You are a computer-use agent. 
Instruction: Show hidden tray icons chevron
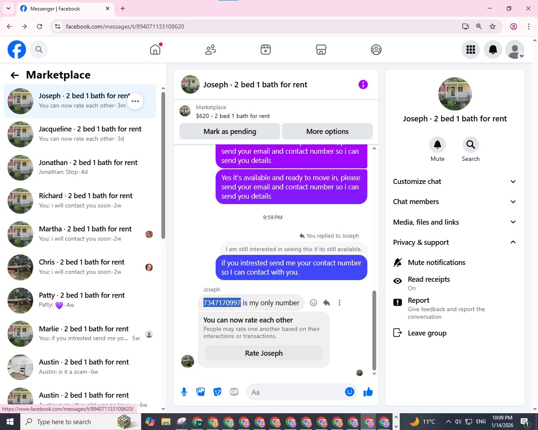click(448, 422)
